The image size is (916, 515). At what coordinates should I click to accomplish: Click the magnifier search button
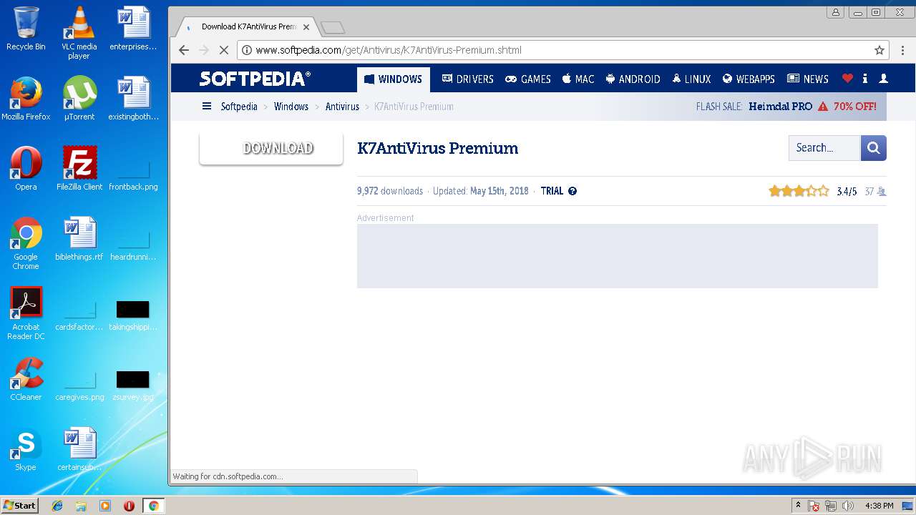pyautogui.click(x=874, y=148)
